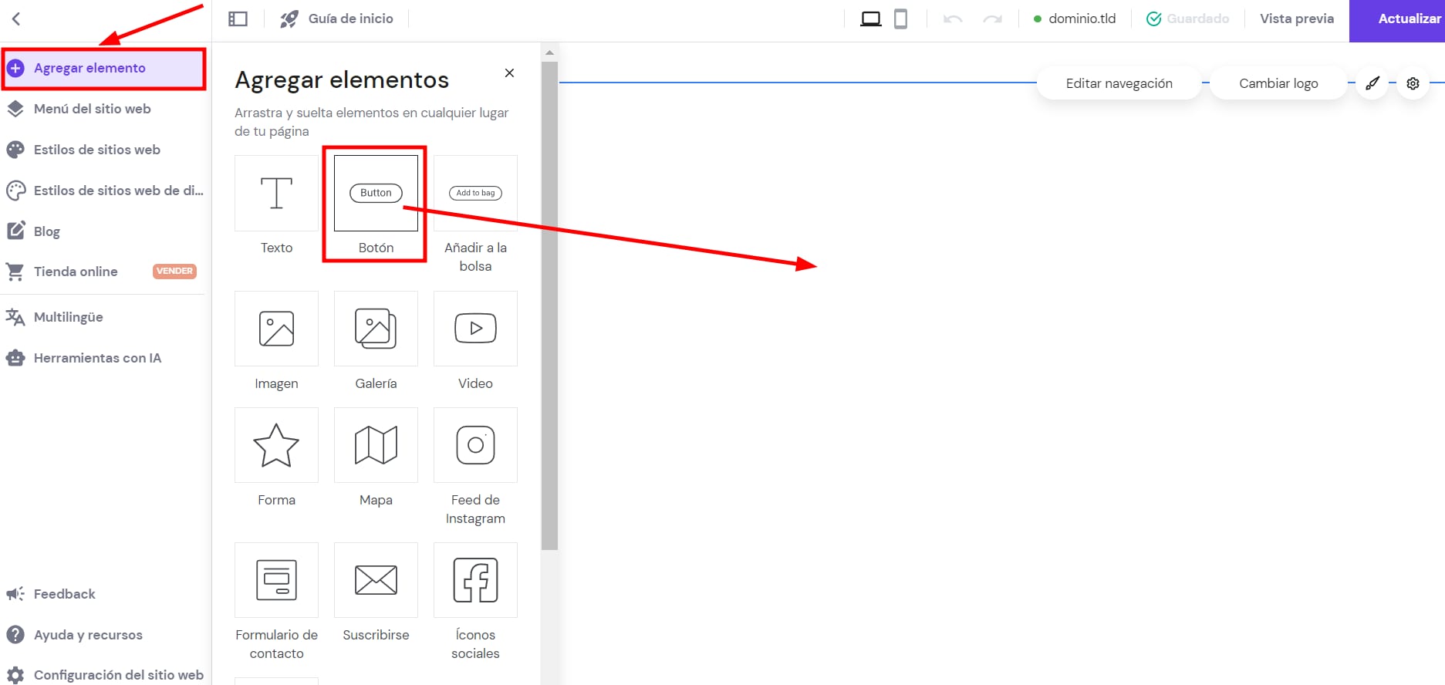Click the back arrow in top-left corner
Viewport: 1445px width, 685px height.
point(16,19)
